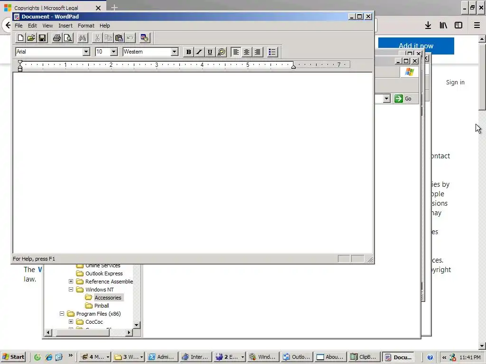The height and width of the screenshot is (364, 486).
Task: Open the Start menu
Action: pos(13,357)
